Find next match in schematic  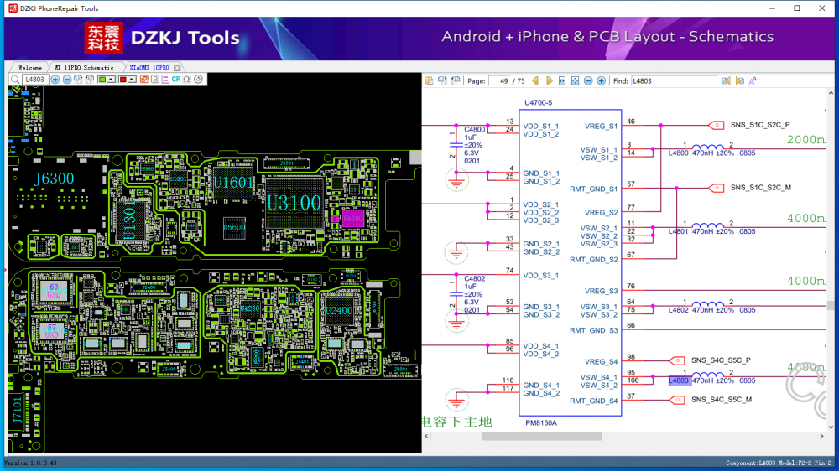tap(739, 80)
